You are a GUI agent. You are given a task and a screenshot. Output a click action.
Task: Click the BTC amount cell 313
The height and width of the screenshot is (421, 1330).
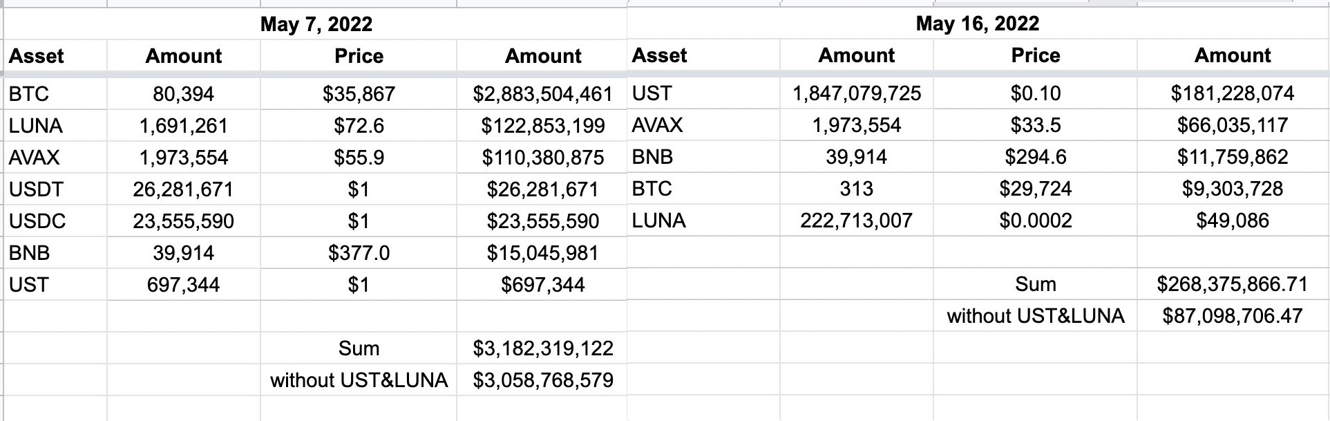pyautogui.click(x=856, y=189)
